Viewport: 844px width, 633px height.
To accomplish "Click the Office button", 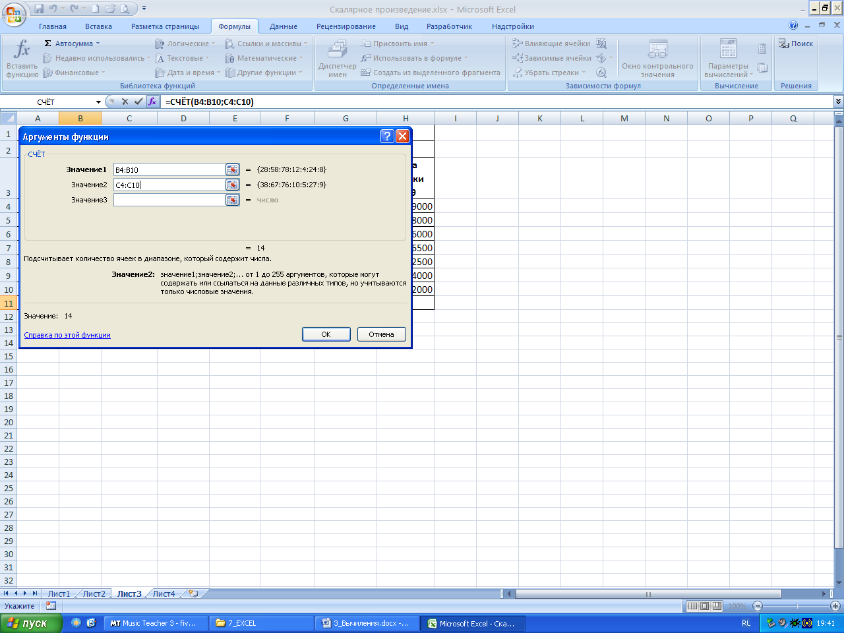I will pos(14,14).
